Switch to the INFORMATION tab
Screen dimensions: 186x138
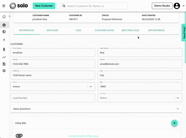click(27, 30)
